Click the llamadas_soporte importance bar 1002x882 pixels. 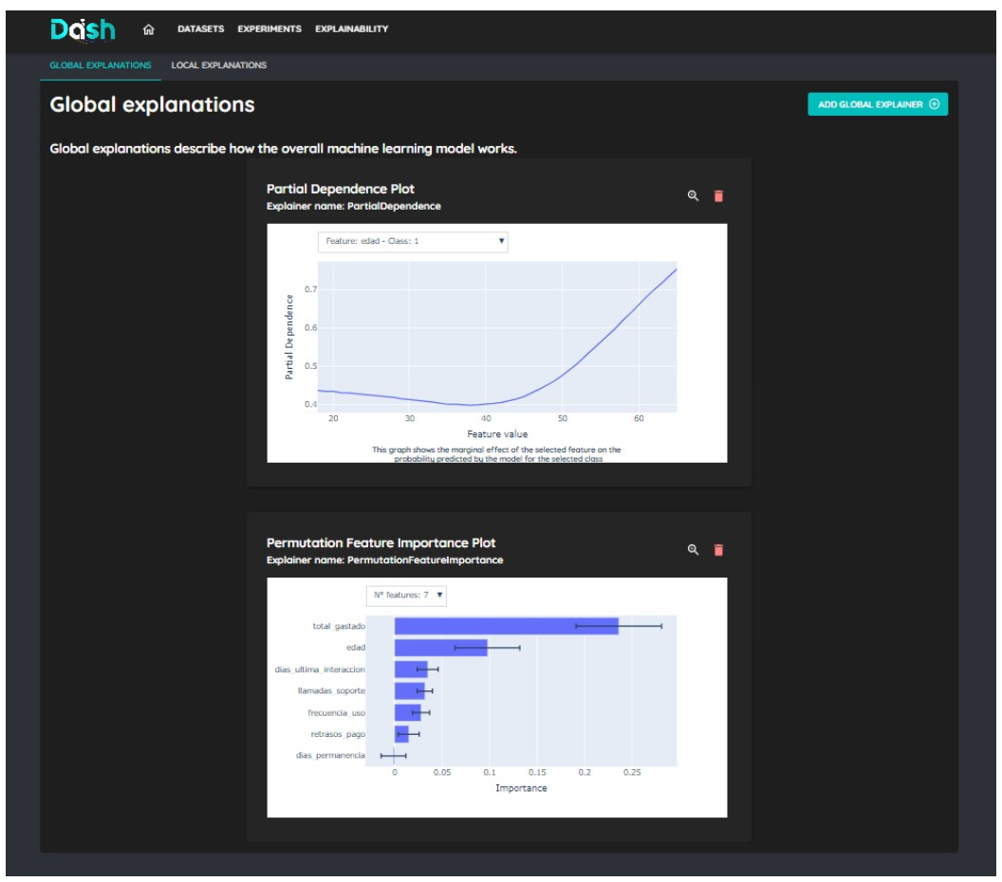(x=408, y=691)
